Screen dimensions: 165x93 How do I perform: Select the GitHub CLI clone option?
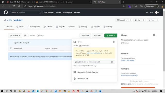[x=86, y=45]
